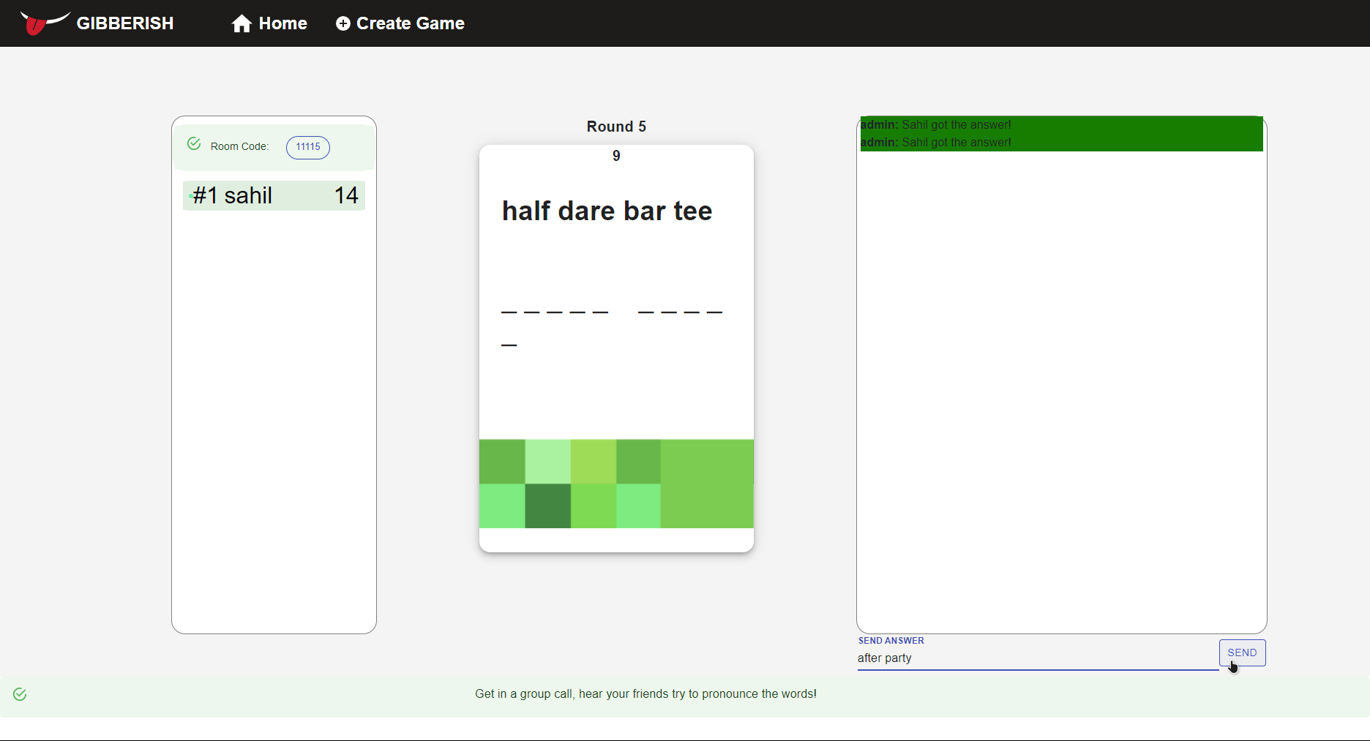Click the countdown timer showing 9
The height and width of the screenshot is (741, 1370).
[615, 155]
